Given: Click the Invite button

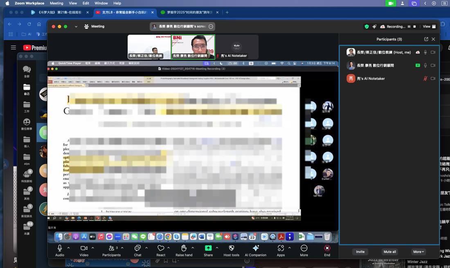Looking at the screenshot, I should click(360, 252).
